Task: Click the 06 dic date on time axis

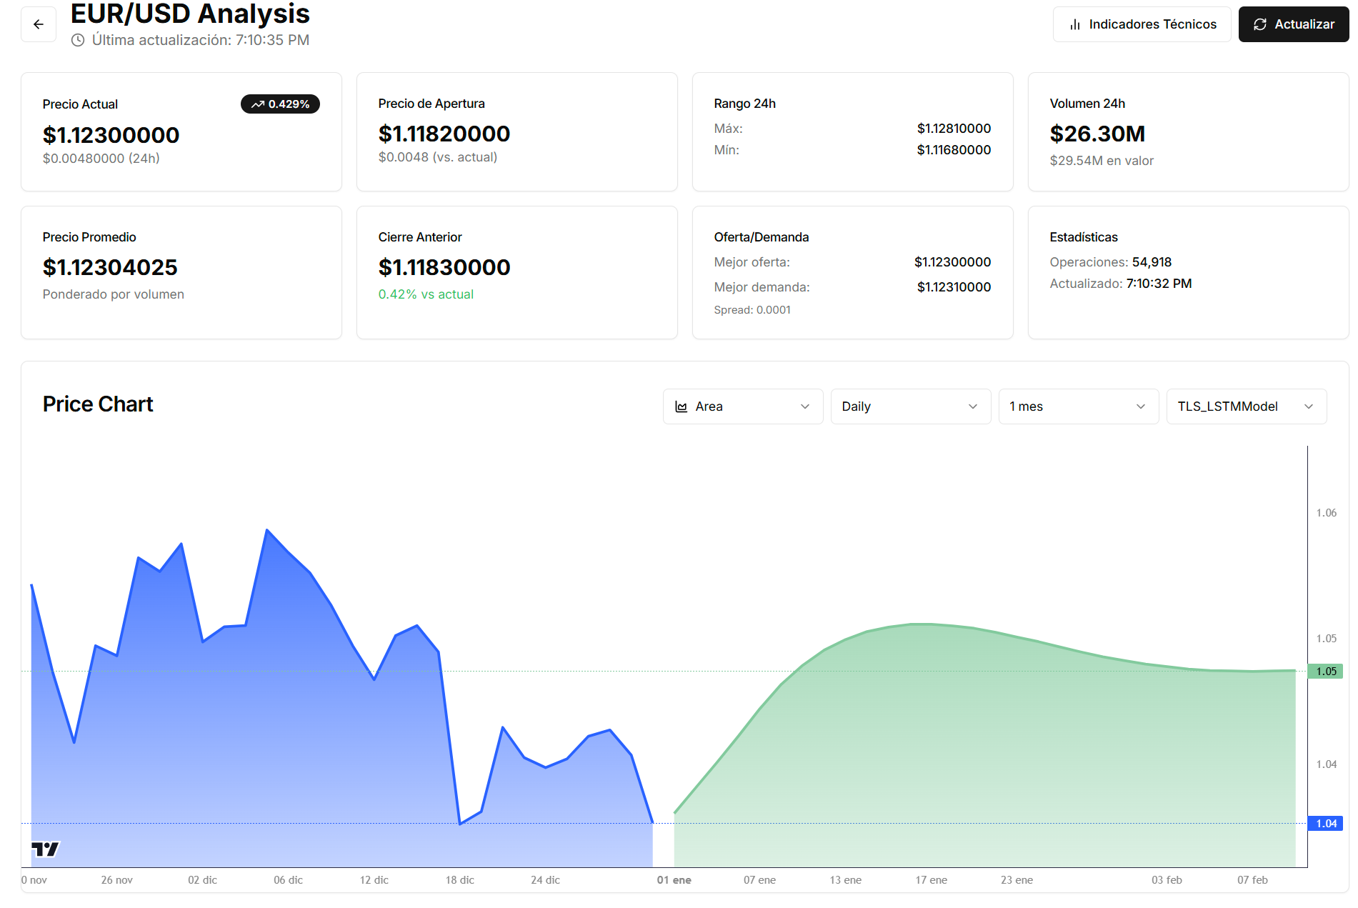Action: point(289,880)
